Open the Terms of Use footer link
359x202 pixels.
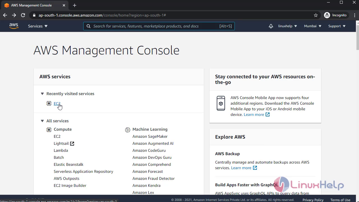[340, 200]
